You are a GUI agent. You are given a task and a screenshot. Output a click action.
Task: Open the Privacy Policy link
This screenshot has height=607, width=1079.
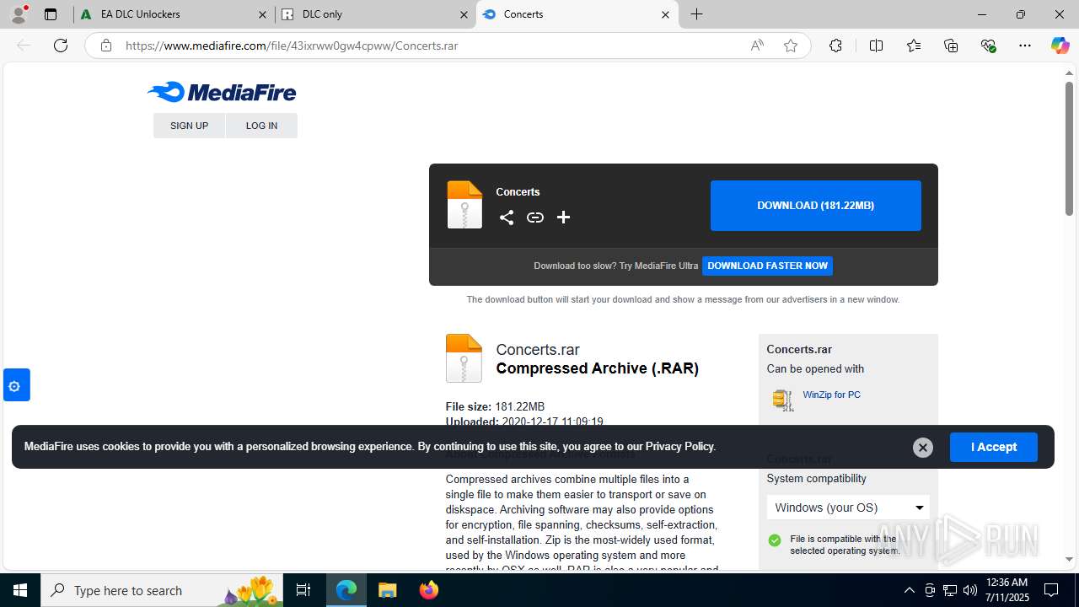click(x=679, y=447)
